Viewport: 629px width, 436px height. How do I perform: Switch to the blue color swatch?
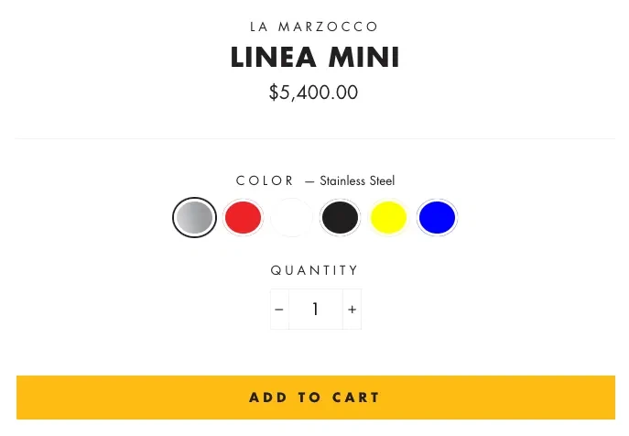click(437, 218)
